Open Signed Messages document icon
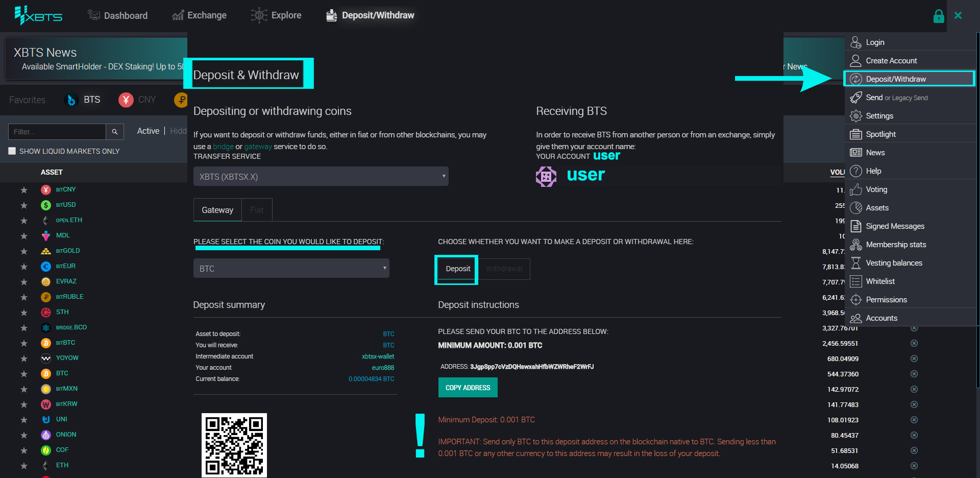The width and height of the screenshot is (980, 478). point(856,226)
